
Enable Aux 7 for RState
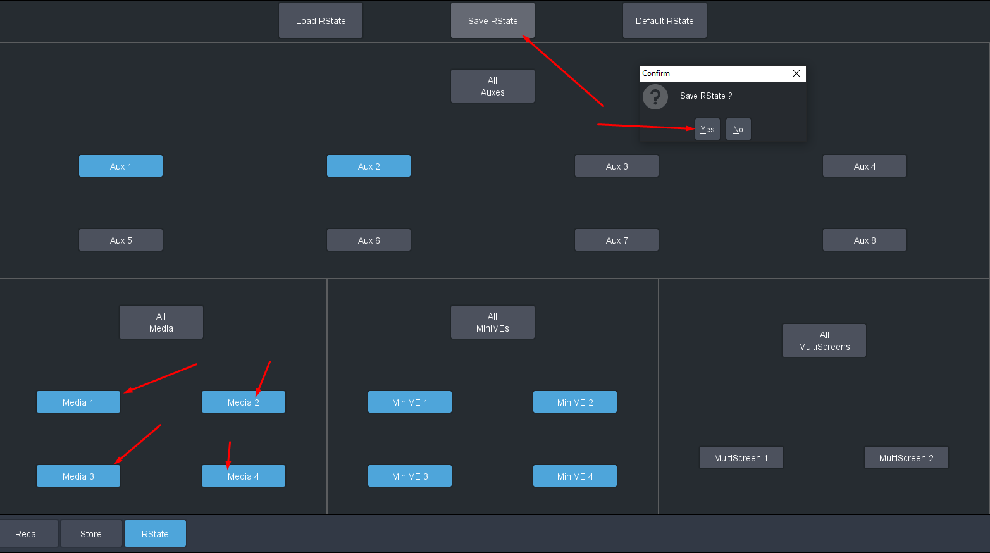[617, 240]
